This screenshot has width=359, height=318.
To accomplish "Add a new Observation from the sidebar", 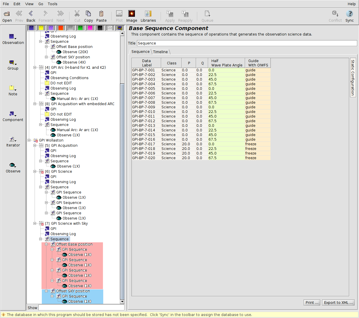I will click(13, 39).
